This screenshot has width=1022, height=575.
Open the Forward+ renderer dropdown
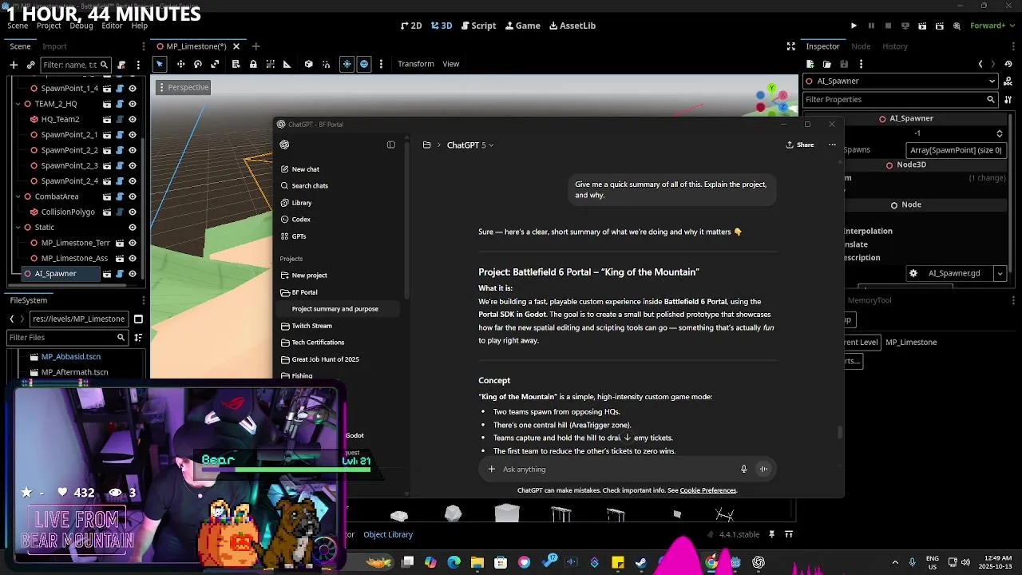pos(992,26)
